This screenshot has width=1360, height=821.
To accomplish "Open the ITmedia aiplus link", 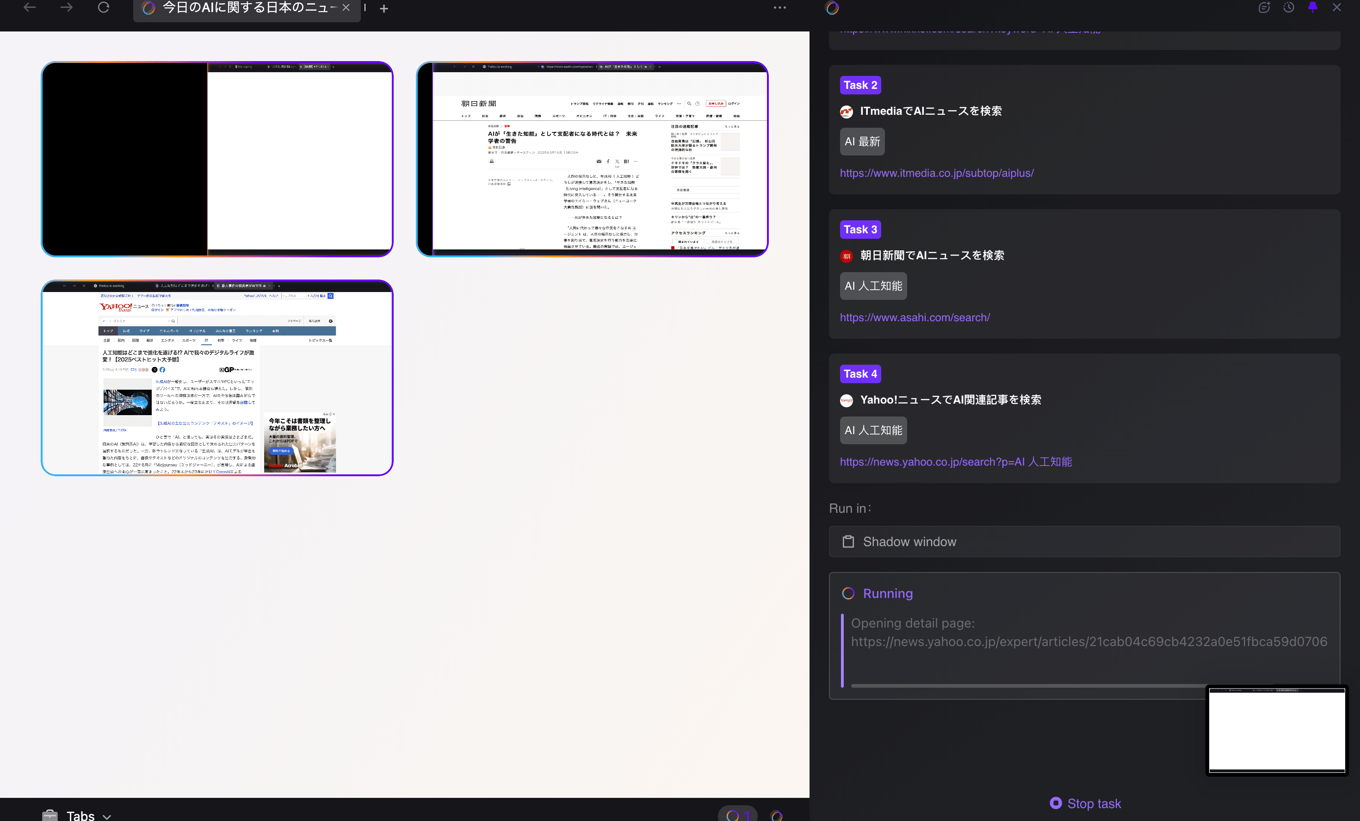I will 937,174.
